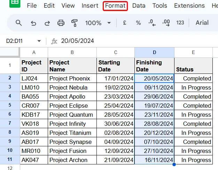Click the fx formula icon
This screenshot has height=170, width=218.
click(x=54, y=41)
